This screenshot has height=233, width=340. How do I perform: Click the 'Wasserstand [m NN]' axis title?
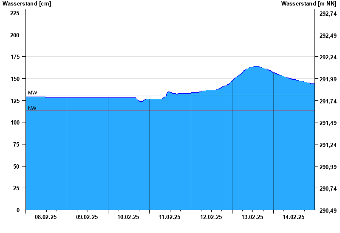click(309, 3)
